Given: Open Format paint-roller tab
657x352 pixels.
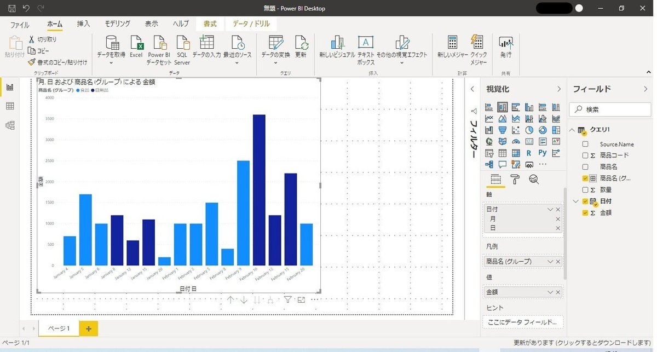Looking at the screenshot, I should pos(515,179).
